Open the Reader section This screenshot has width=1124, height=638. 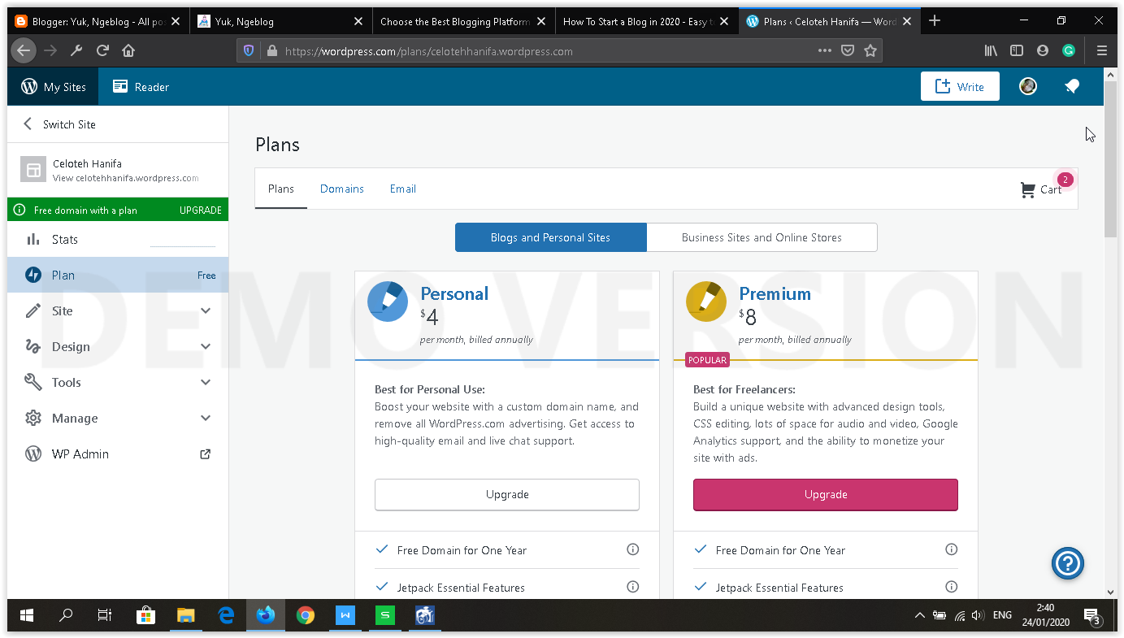(x=141, y=86)
